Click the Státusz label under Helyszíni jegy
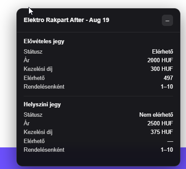Screen dimensions: 186x169 click(x=33, y=115)
